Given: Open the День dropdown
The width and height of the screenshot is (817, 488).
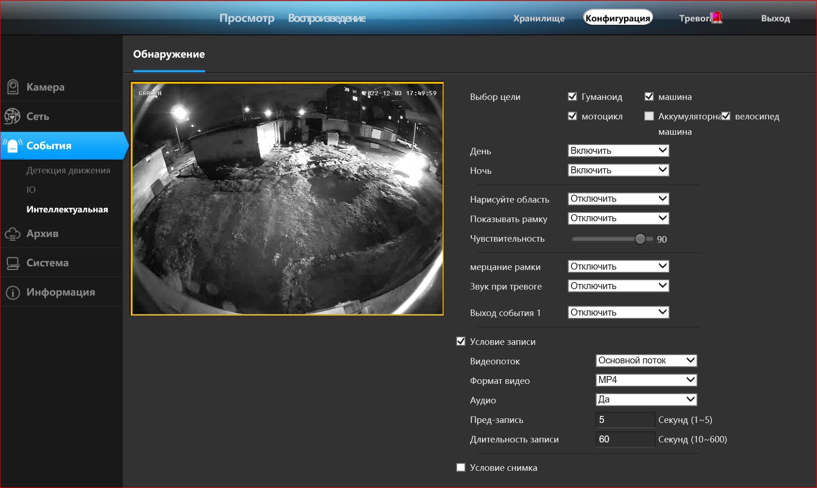Looking at the screenshot, I should (x=618, y=151).
